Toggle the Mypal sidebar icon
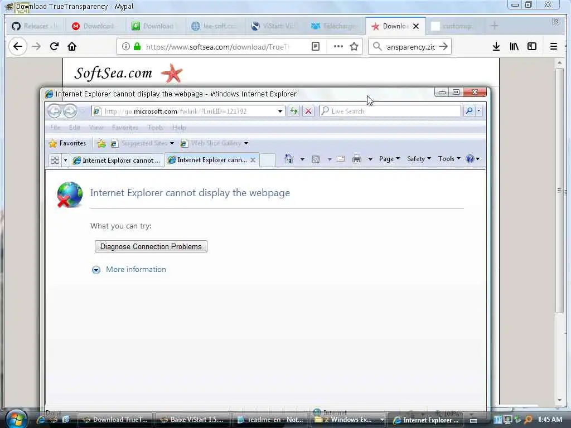This screenshot has width=571, height=428. [x=532, y=46]
